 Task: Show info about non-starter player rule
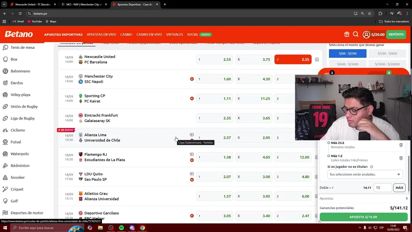(371, 167)
